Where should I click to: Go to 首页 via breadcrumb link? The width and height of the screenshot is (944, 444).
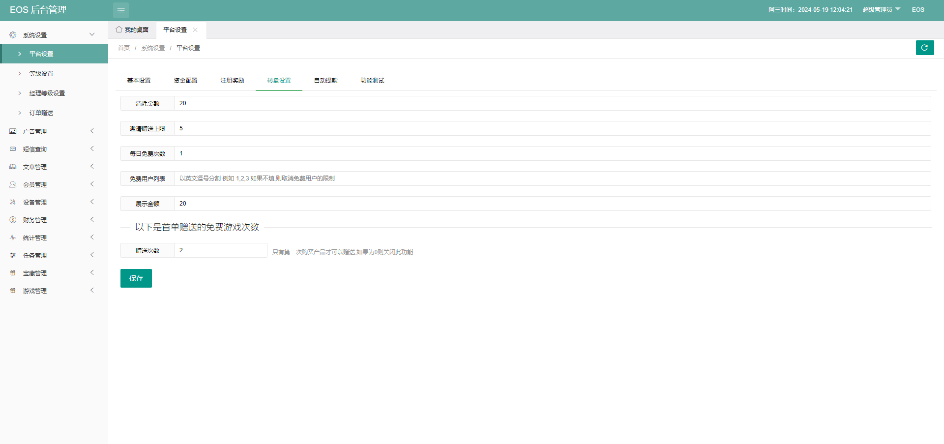click(x=124, y=48)
